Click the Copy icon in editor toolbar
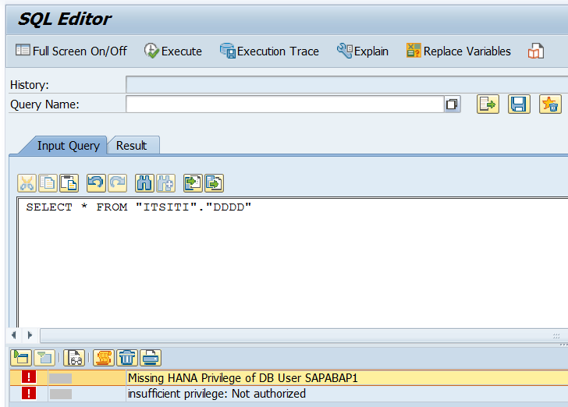 coord(48,183)
